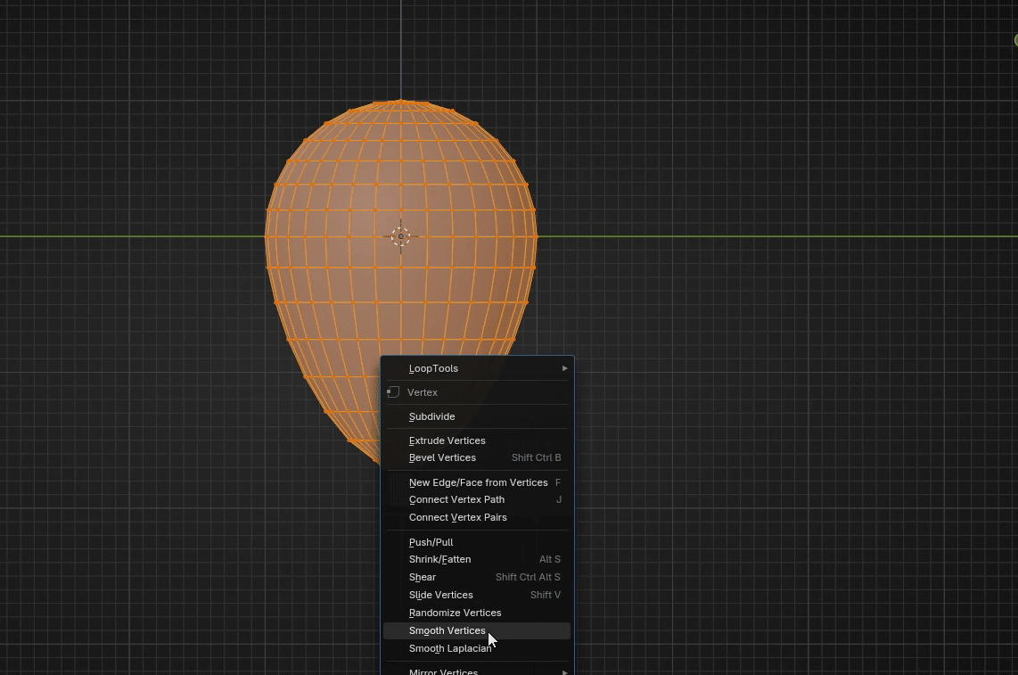Select Connect Vertex Pairs
The width and height of the screenshot is (1018, 675).
(458, 517)
